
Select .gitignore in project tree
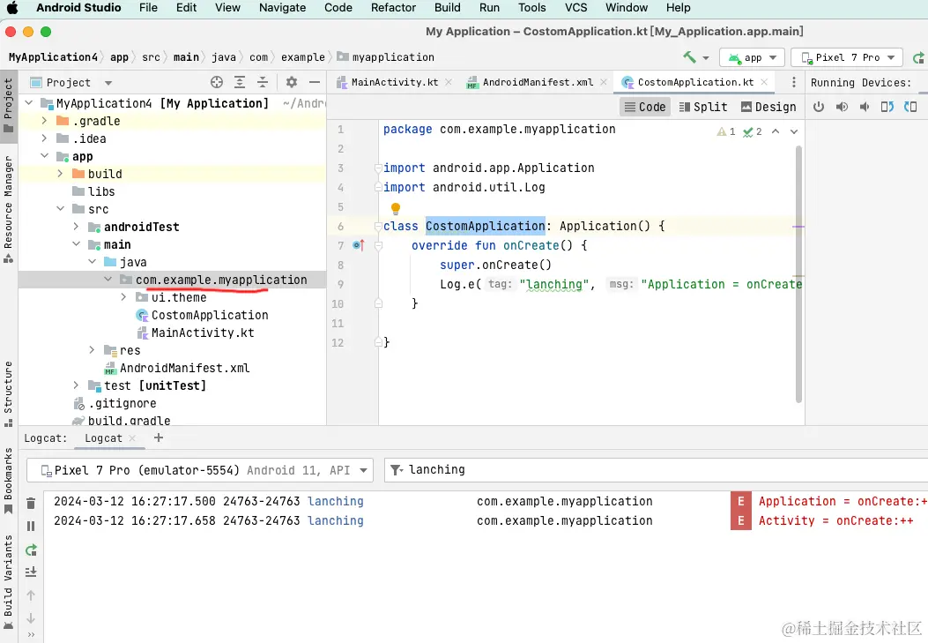(115, 403)
